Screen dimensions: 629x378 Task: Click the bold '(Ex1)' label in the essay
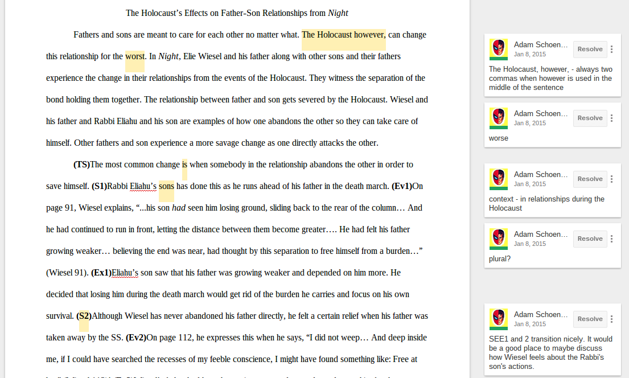click(101, 273)
